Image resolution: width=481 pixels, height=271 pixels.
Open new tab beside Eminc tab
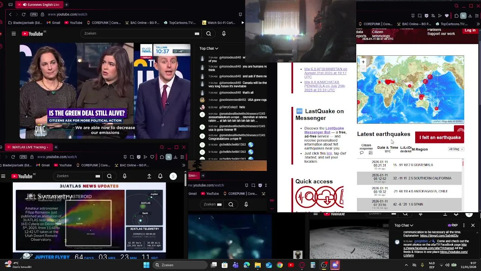(203, 175)
